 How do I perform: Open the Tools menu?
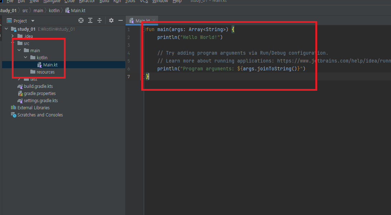[130, 1]
